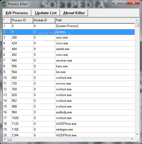Select the services.exe process

pyautogui.click(x=69, y=61)
